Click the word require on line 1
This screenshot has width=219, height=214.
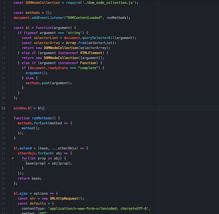coord(73,3)
